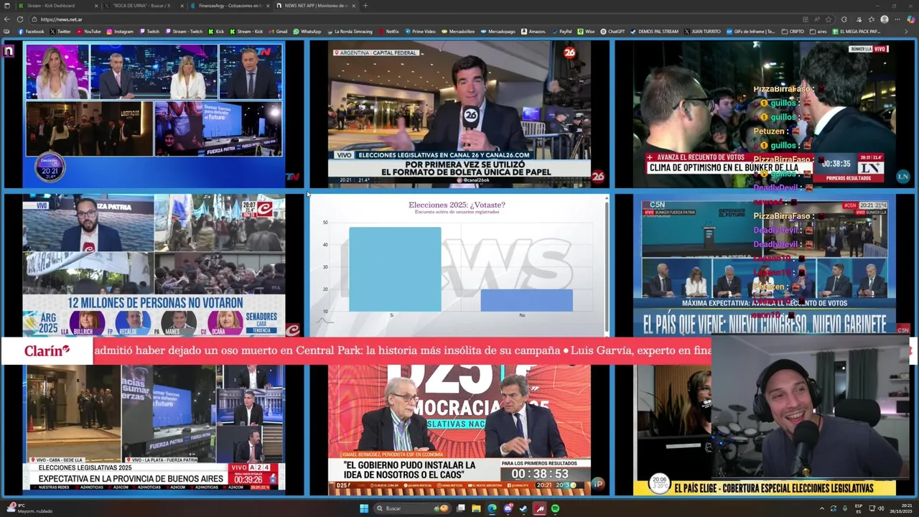Open the Mercadopago bookmark

[498, 32]
